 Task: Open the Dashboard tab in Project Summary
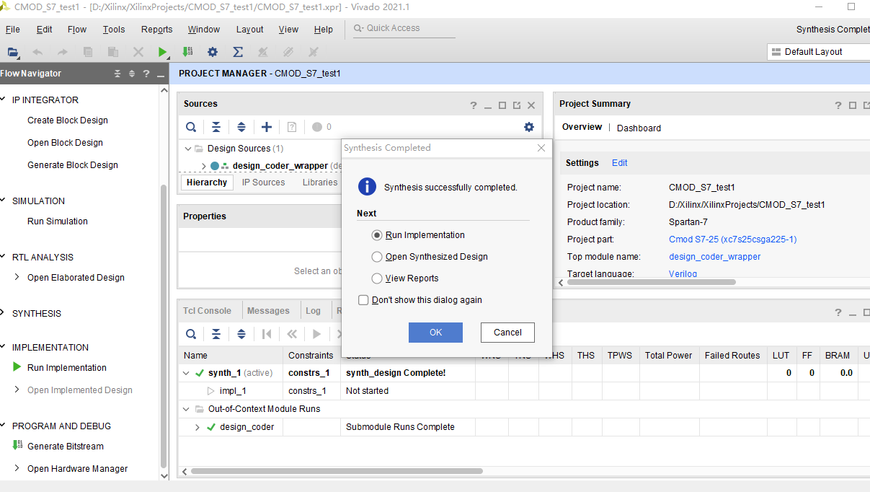coord(639,128)
